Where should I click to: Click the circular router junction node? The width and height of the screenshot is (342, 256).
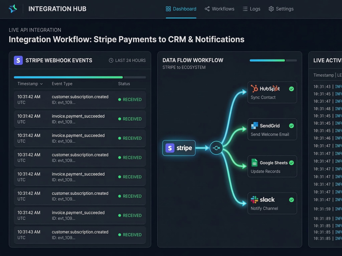(216, 148)
